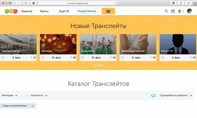The height and width of the screenshot is (118, 197).
Task: Open the site search magnifier icon
Action: point(166,11)
